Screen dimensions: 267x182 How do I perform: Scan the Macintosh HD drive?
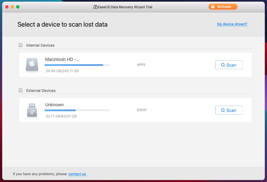pyautogui.click(x=229, y=65)
